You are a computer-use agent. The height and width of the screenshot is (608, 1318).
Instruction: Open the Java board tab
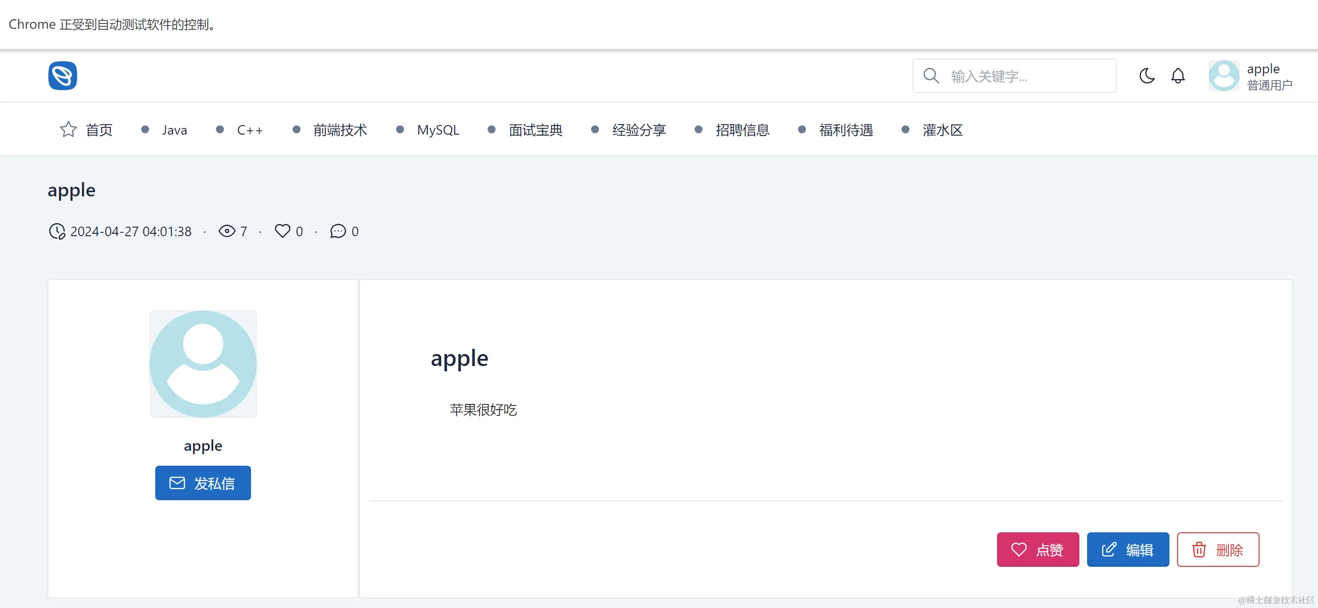[174, 130]
